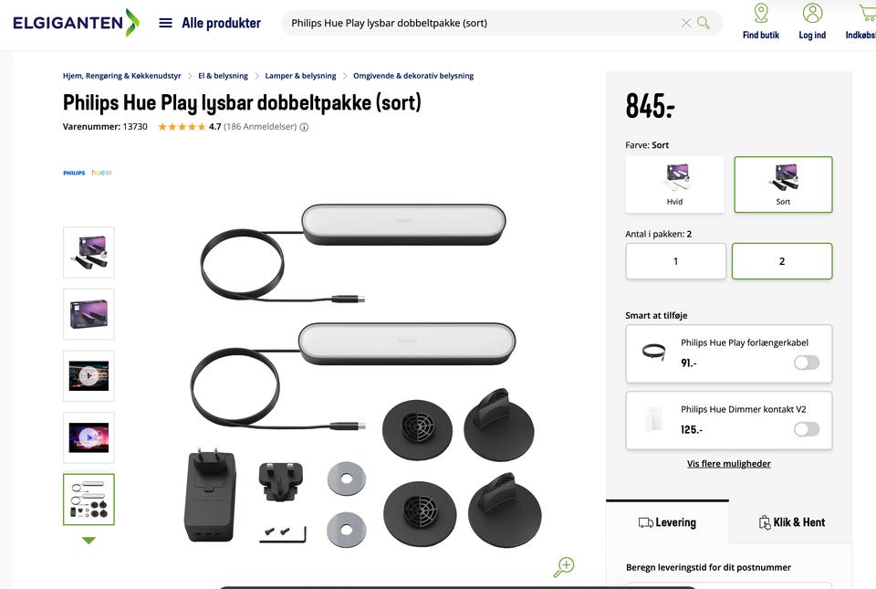Click the Log ind user icon

coord(812,14)
